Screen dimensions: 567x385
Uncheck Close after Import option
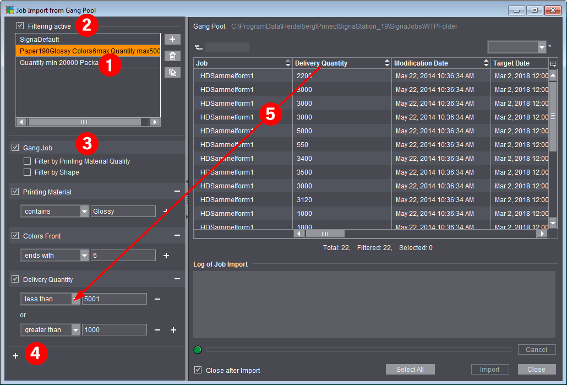198,370
